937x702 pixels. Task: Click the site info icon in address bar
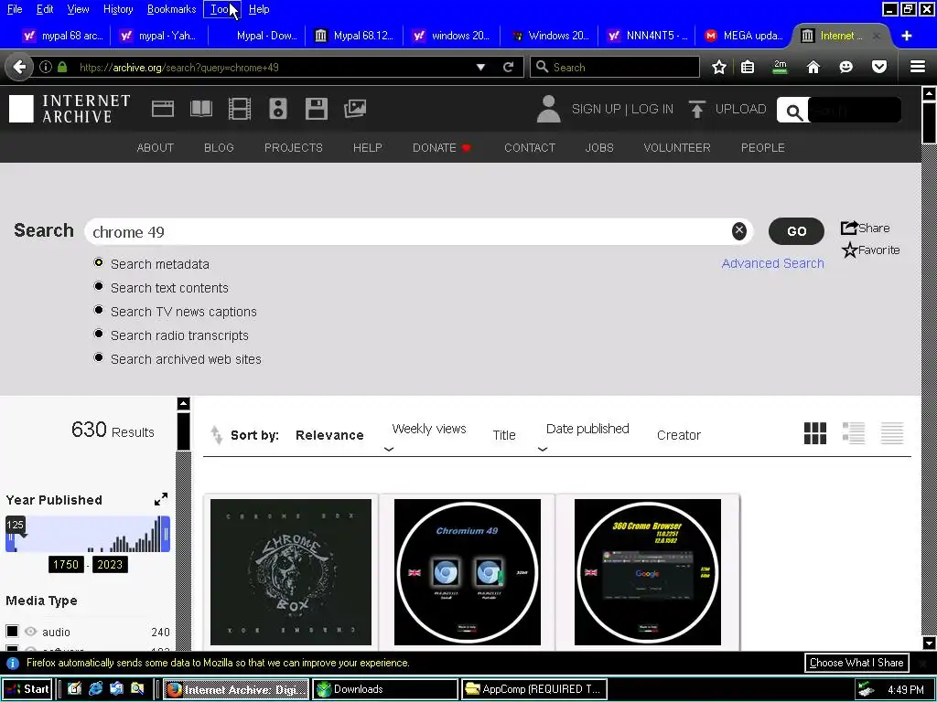click(x=46, y=67)
